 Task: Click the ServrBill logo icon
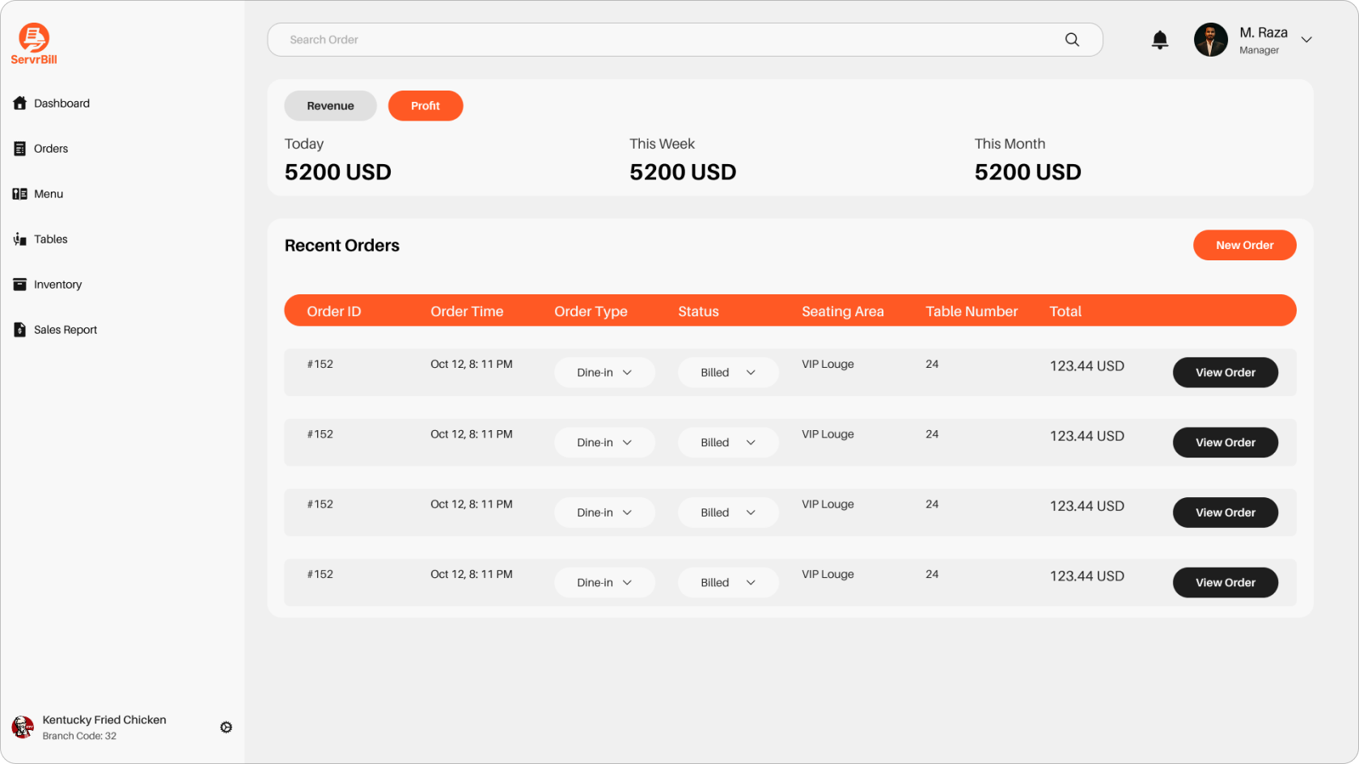[34, 37]
